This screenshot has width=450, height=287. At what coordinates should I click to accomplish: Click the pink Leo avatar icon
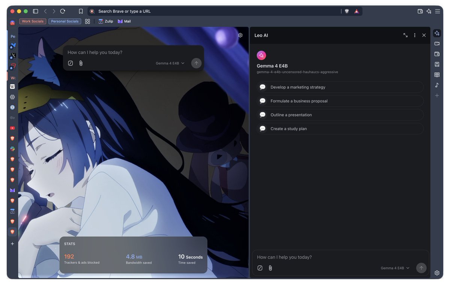coord(261,55)
